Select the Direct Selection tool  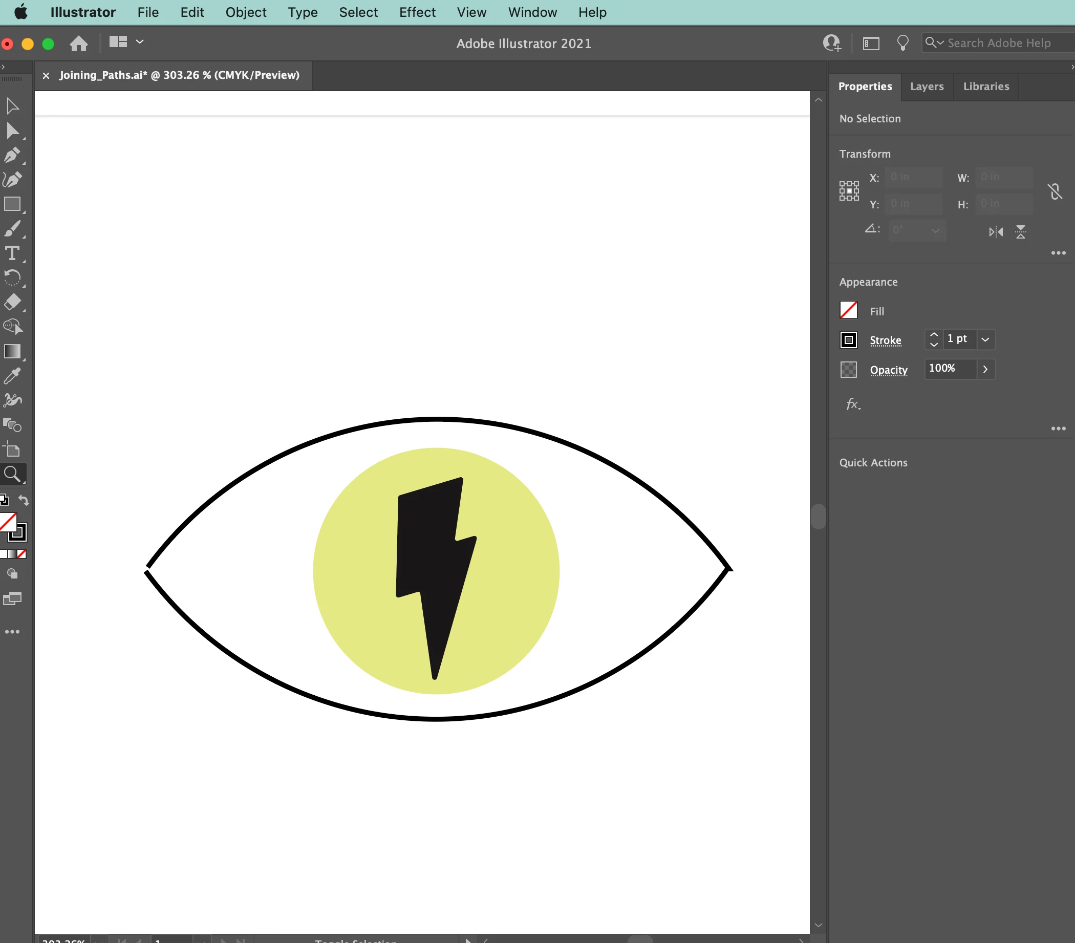(x=13, y=131)
